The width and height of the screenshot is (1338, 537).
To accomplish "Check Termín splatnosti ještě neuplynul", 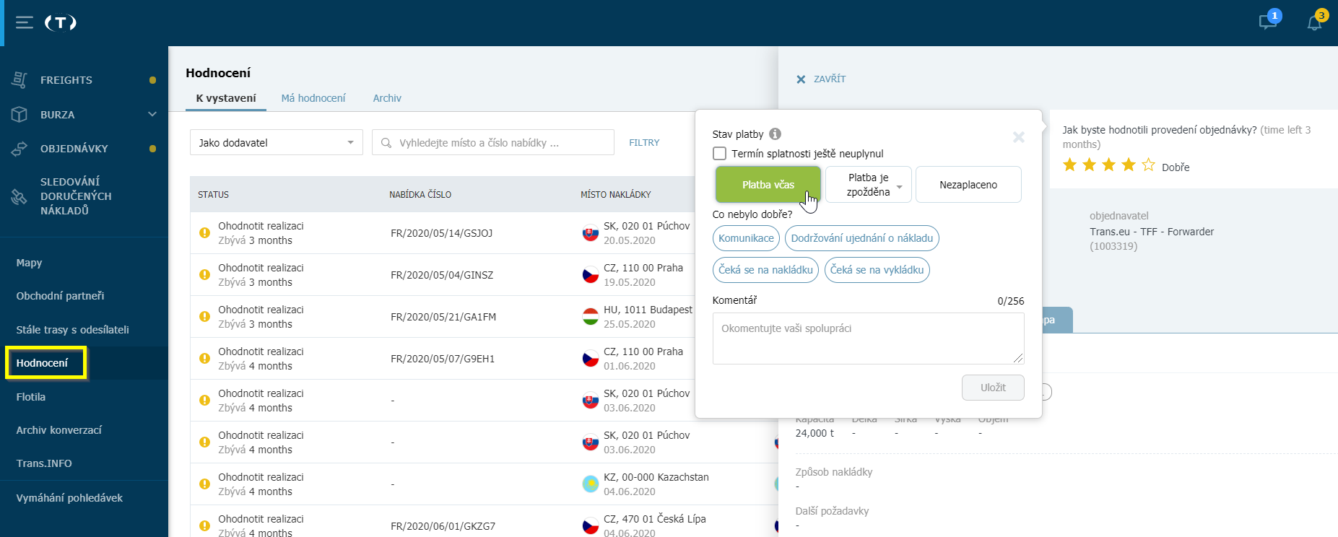I will coord(719,154).
